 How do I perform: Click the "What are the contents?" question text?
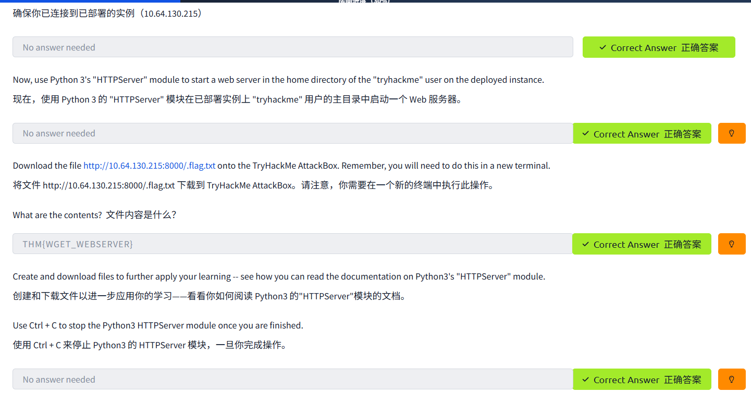tap(57, 214)
